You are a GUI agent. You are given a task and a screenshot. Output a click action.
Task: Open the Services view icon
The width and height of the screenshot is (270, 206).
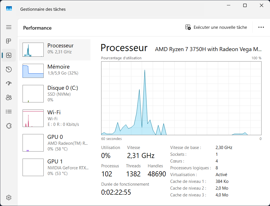[x=8, y=126]
